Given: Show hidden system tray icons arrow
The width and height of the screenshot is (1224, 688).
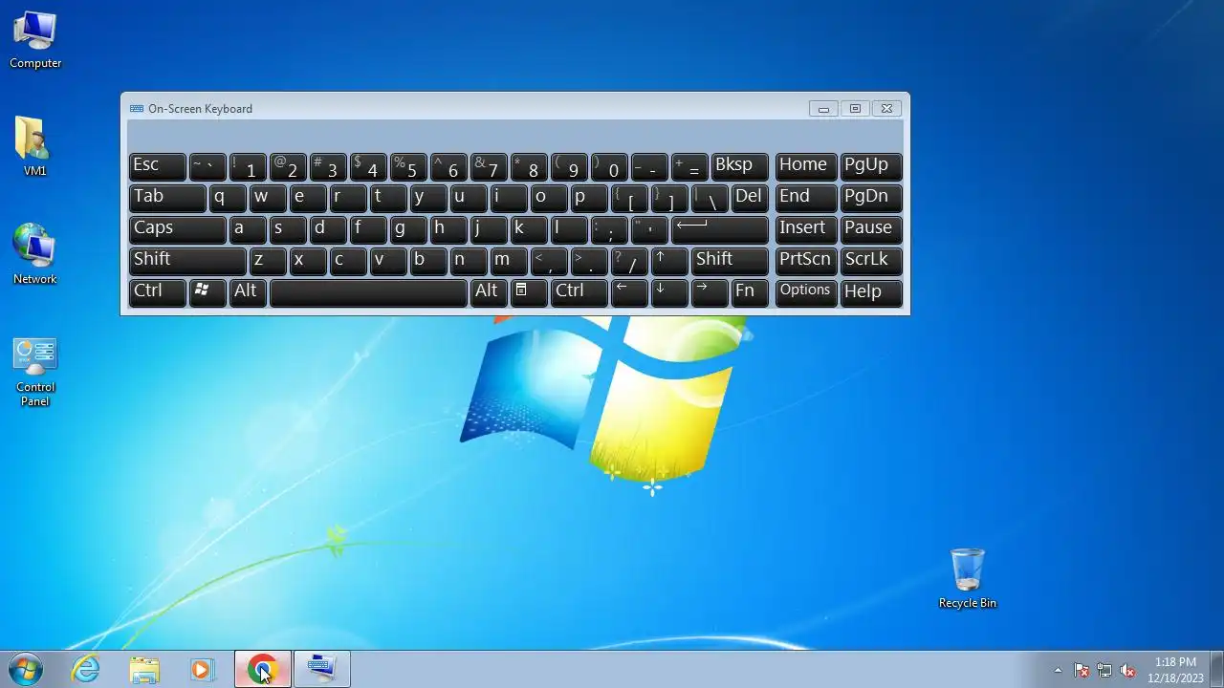Looking at the screenshot, I should [1058, 670].
